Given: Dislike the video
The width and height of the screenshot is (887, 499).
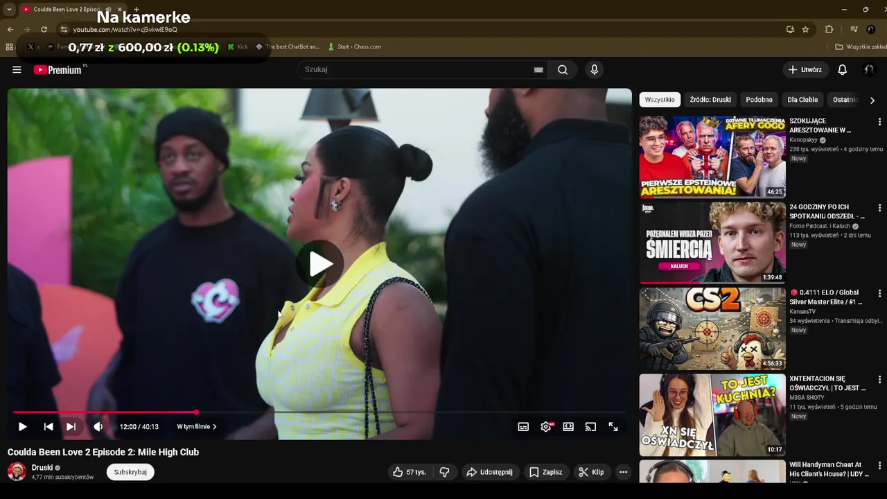Looking at the screenshot, I should pyautogui.click(x=444, y=472).
